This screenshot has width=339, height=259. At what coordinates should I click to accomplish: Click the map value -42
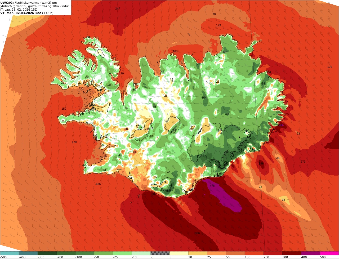(x=109, y=86)
